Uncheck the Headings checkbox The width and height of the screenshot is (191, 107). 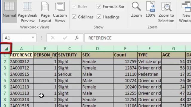coord(99,17)
